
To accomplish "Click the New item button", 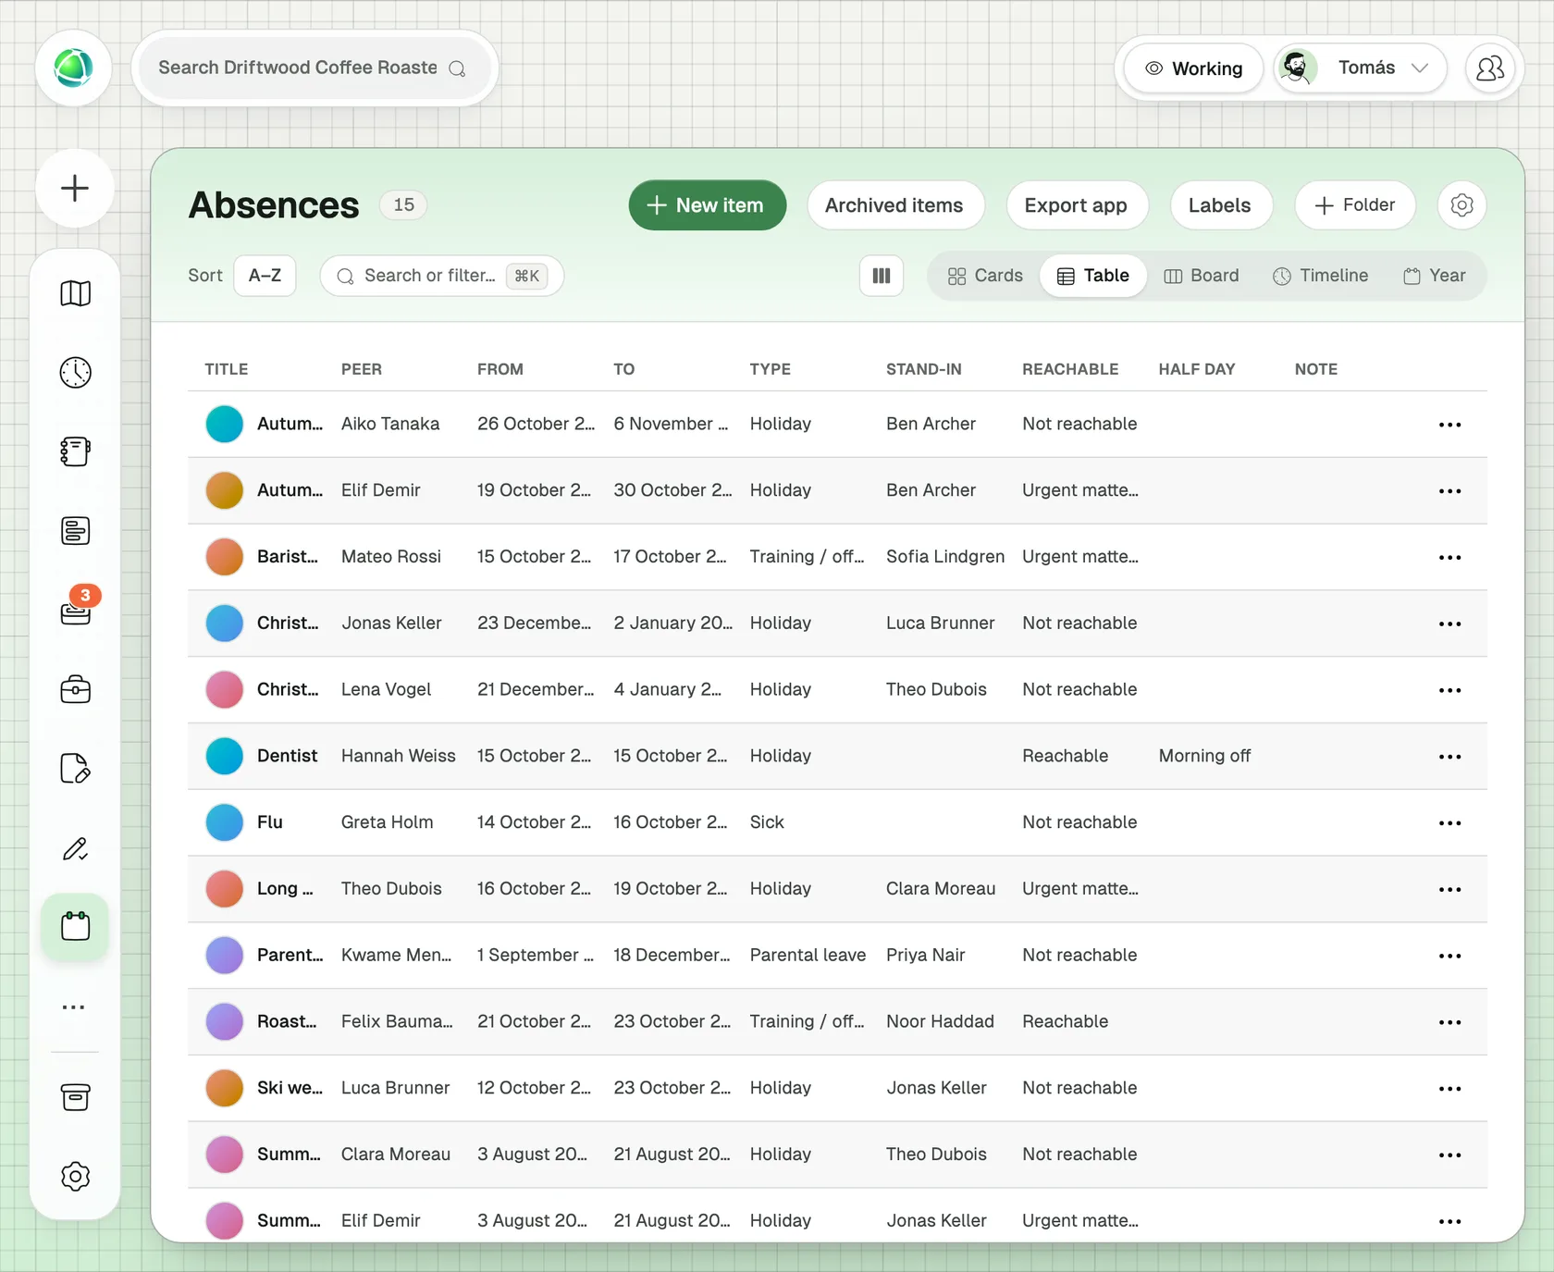I will [708, 205].
